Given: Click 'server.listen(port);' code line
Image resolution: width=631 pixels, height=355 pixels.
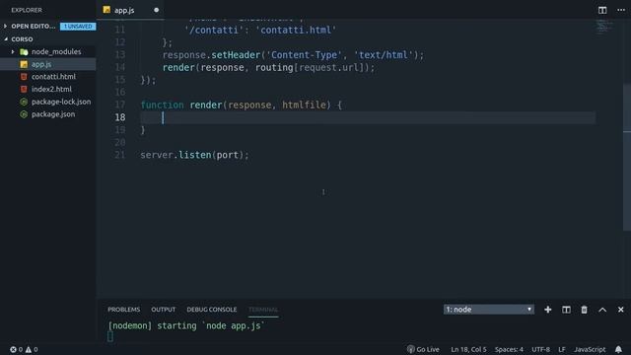Looking at the screenshot, I should (x=194, y=155).
